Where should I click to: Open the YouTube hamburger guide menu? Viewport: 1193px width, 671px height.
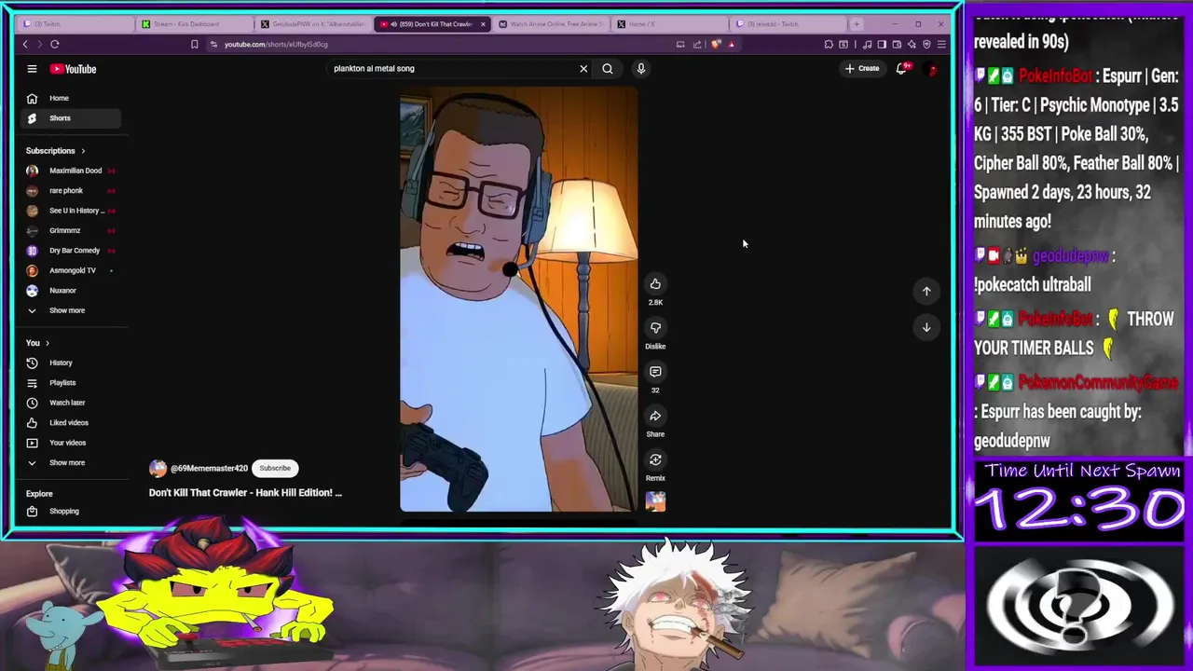tap(32, 69)
